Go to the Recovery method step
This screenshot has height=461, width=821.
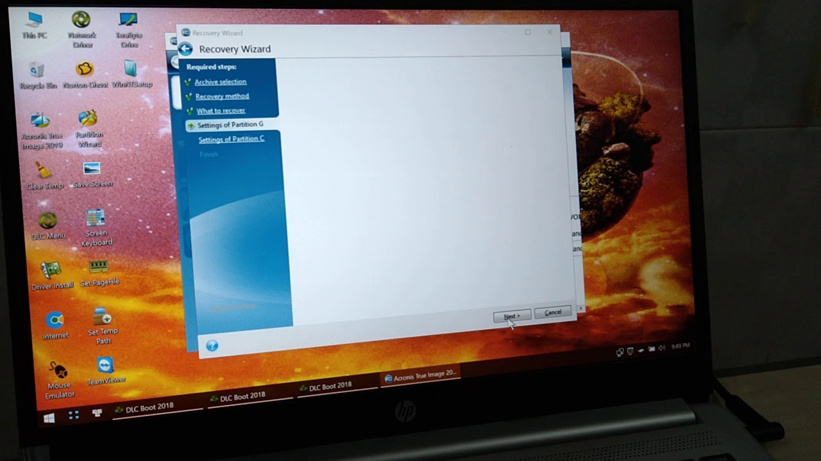pos(222,96)
